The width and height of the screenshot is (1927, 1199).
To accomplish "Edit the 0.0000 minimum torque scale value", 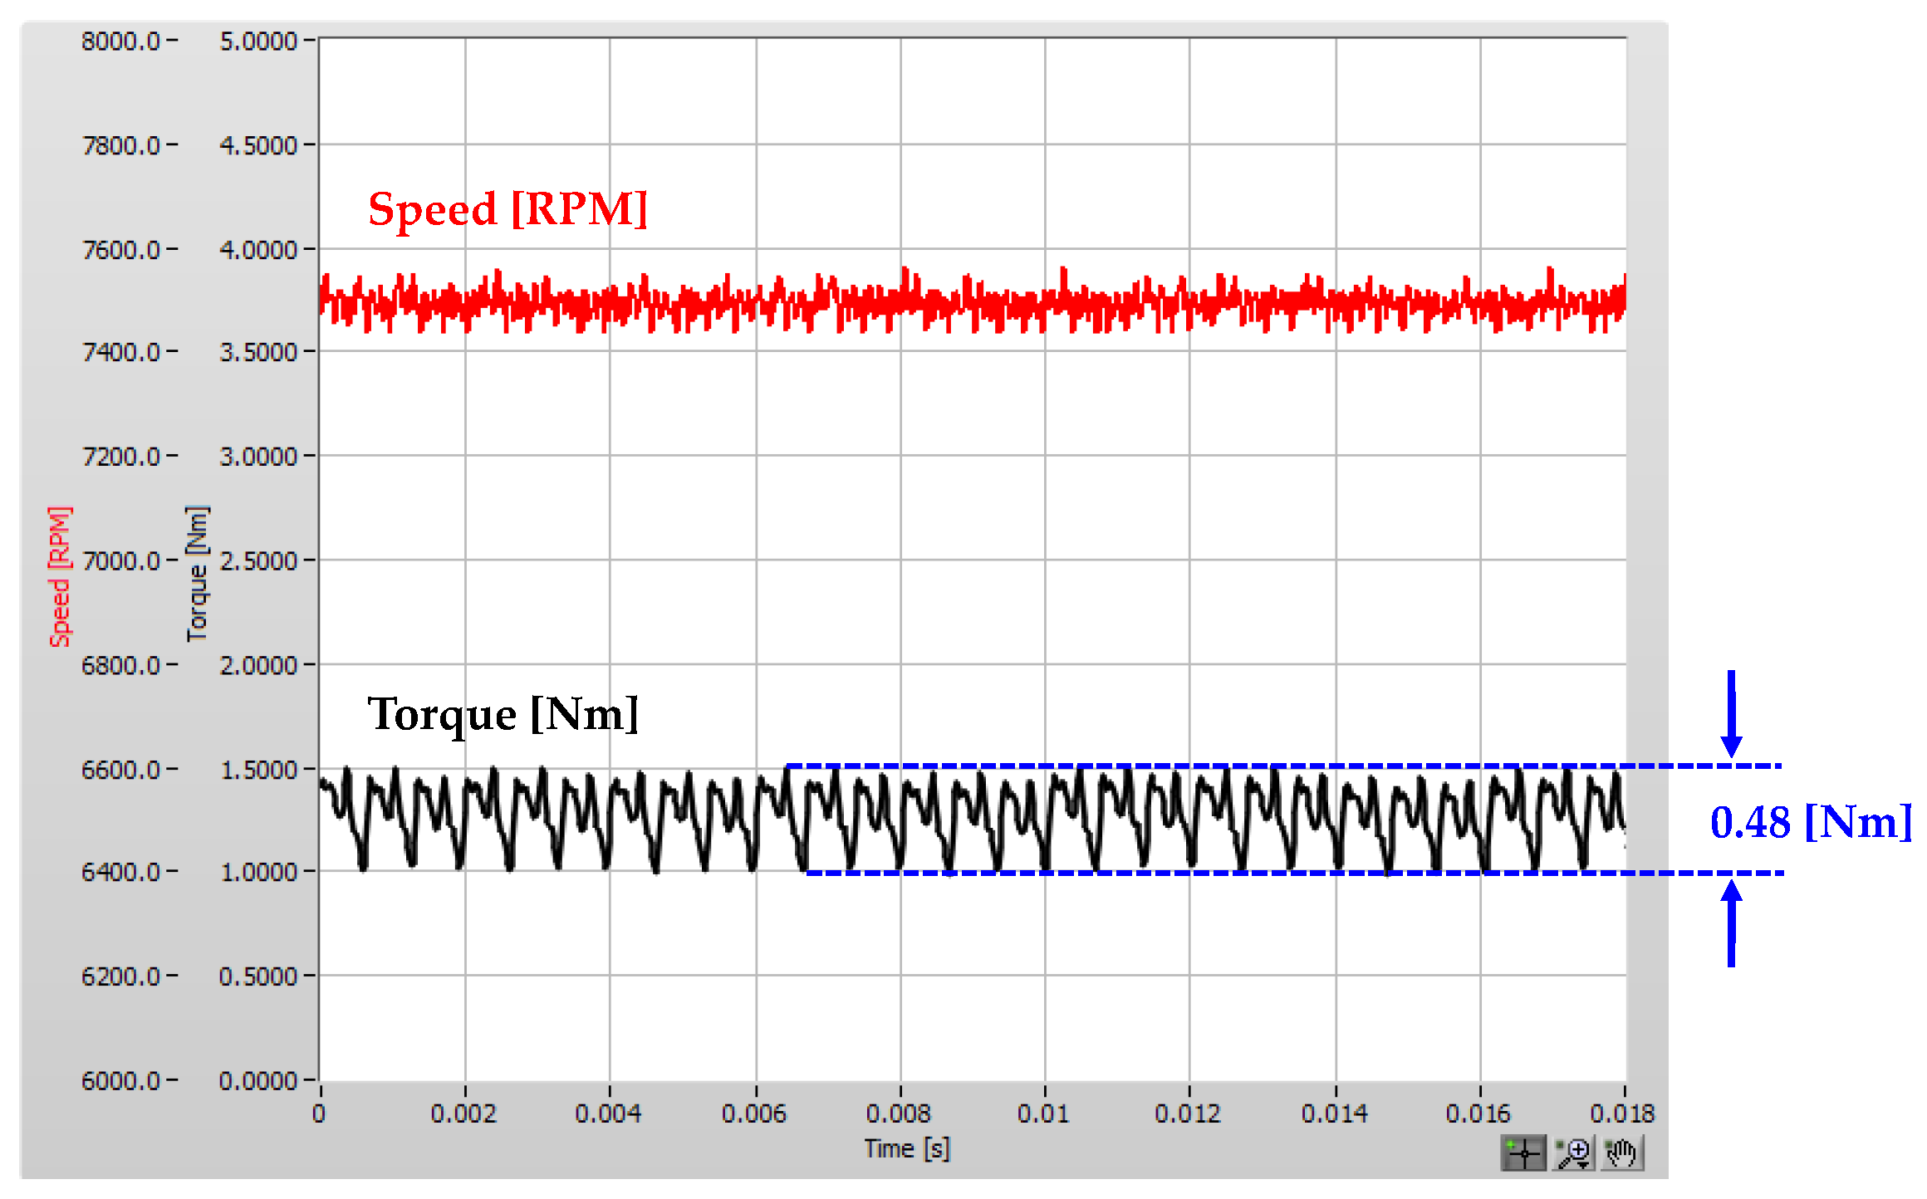I will click(x=257, y=1080).
